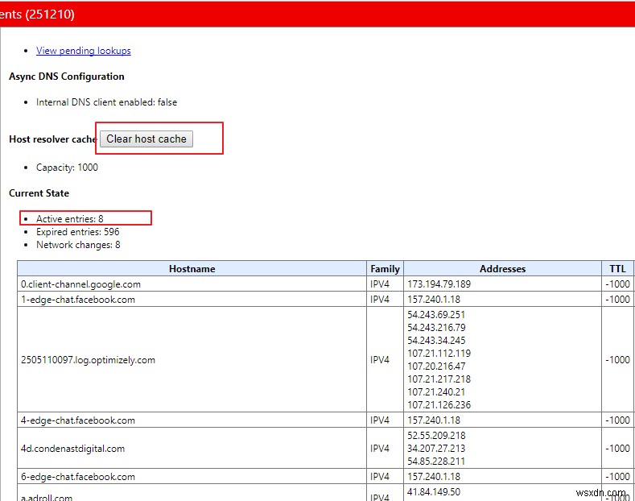
Task: Open the View pending lookups link
Action: tap(84, 51)
